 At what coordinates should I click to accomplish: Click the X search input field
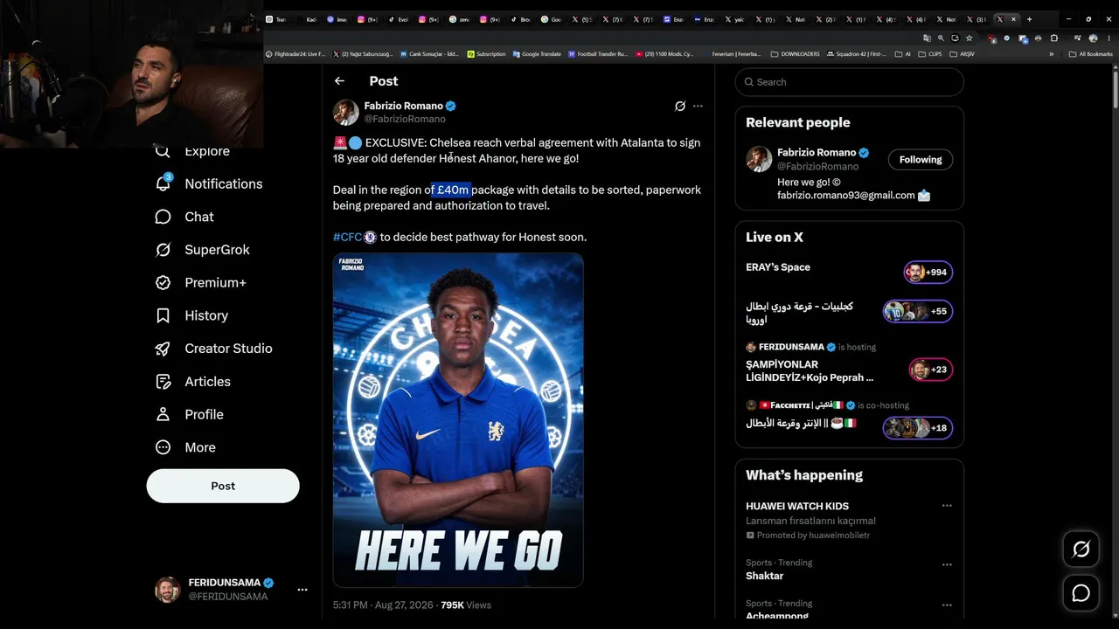(x=850, y=82)
